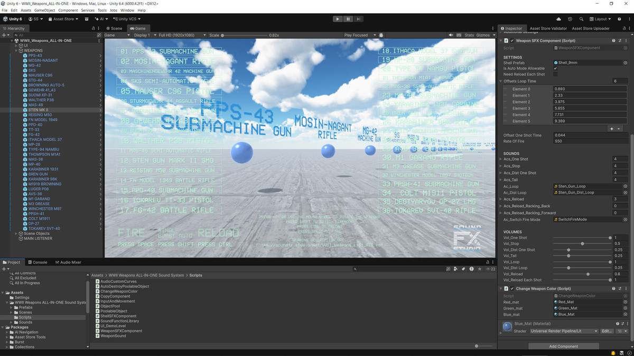Click the Step frame button

[x=359, y=19]
